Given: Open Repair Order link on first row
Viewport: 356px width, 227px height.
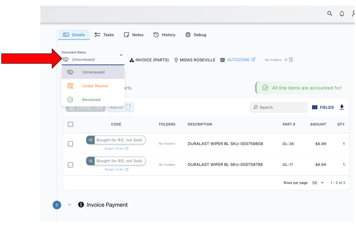Looking at the screenshot, I should click(116, 149).
